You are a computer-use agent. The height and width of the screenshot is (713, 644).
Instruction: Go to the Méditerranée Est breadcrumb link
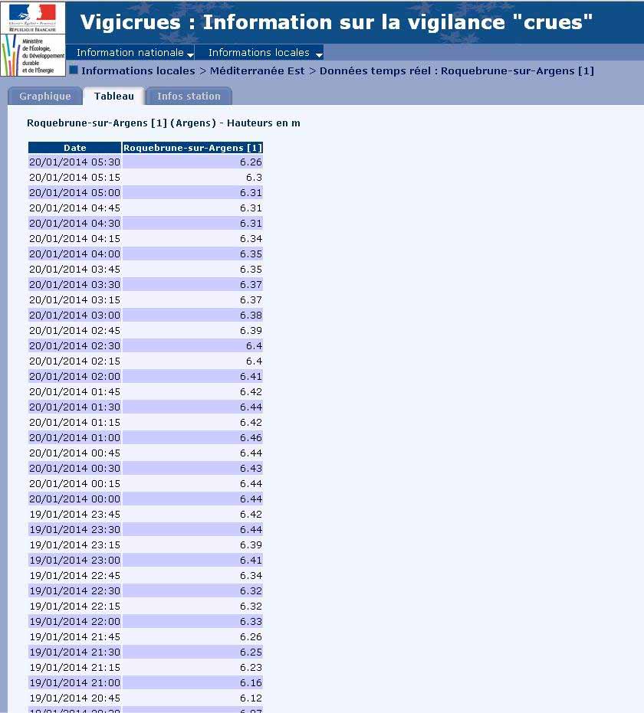tap(257, 71)
